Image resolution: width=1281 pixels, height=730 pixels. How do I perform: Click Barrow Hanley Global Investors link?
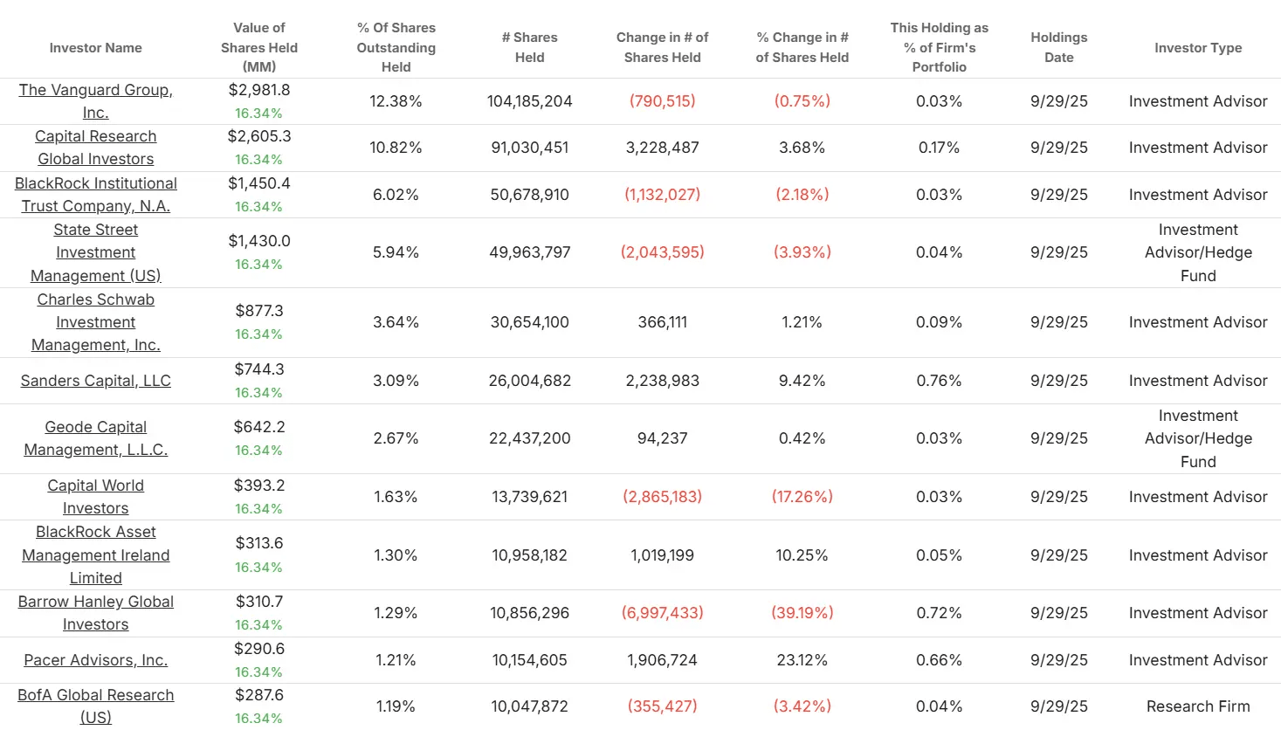96,613
